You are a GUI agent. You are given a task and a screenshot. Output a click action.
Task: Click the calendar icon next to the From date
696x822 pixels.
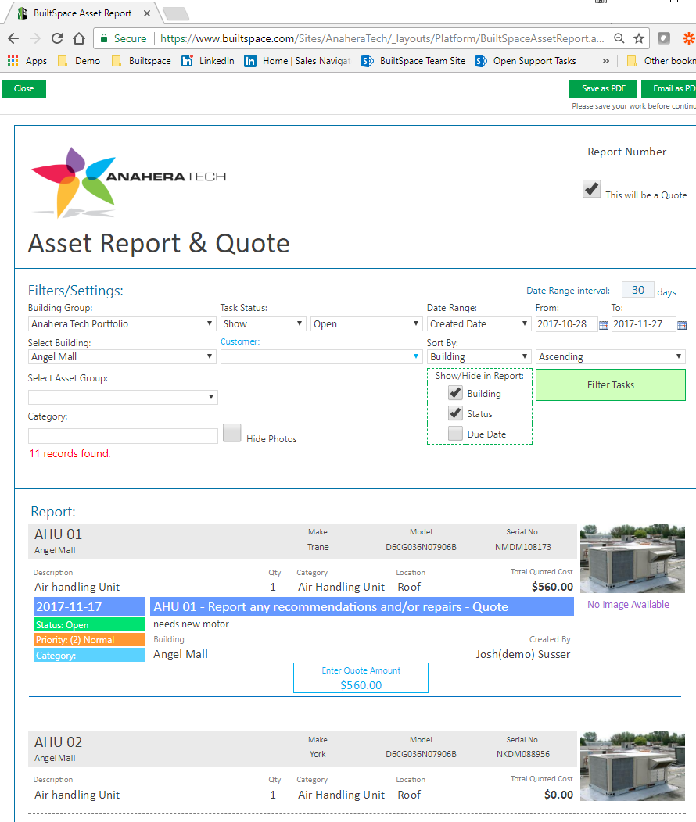(x=603, y=324)
